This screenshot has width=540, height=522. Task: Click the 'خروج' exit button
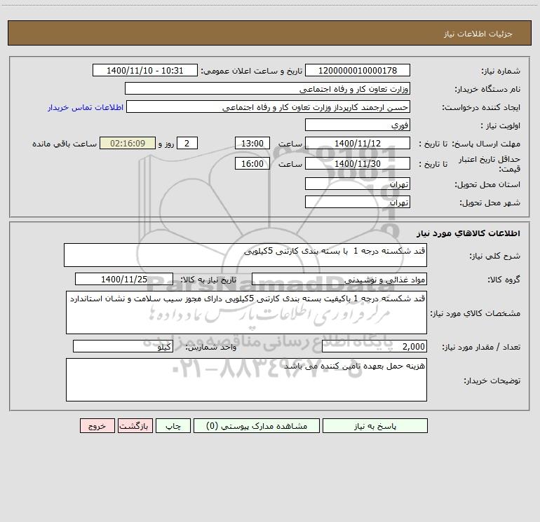point(97,425)
